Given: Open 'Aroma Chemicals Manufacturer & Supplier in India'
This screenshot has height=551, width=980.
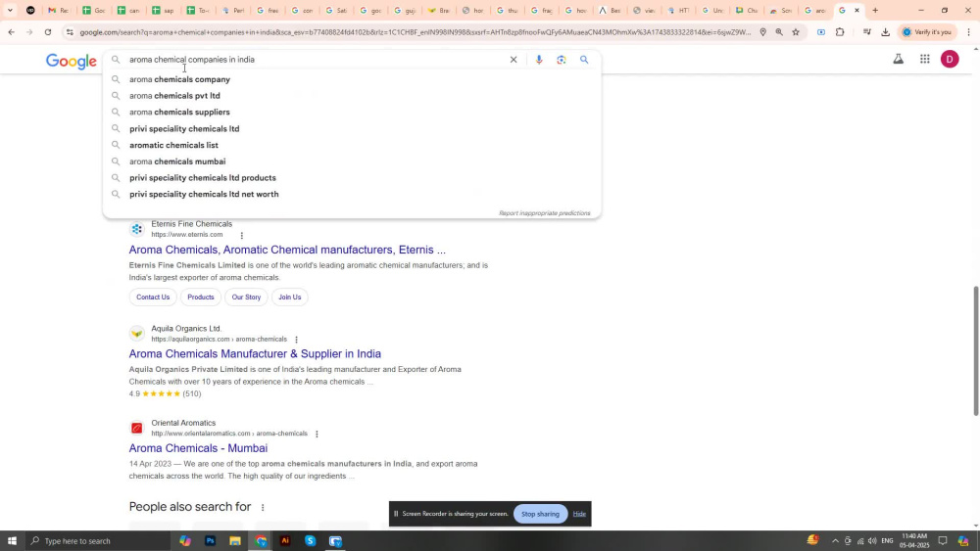Looking at the screenshot, I should pyautogui.click(x=255, y=354).
